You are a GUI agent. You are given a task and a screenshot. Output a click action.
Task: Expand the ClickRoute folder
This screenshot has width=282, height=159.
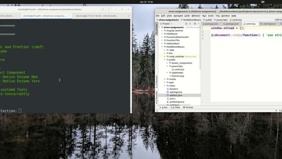click(x=162, y=34)
